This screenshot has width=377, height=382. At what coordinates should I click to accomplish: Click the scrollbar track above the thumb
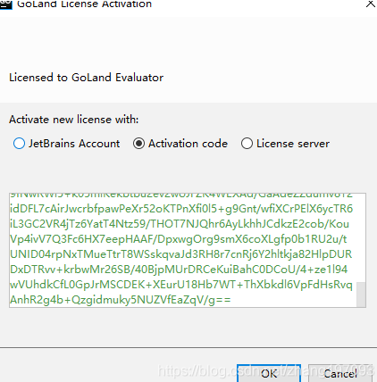(361, 238)
